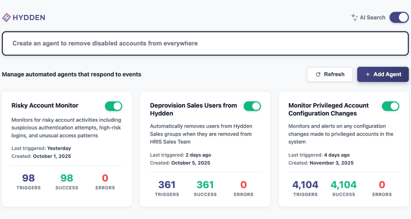This screenshot has height=219, width=411.
Task: Focus the AI search prompt input box
Action: pos(205,43)
